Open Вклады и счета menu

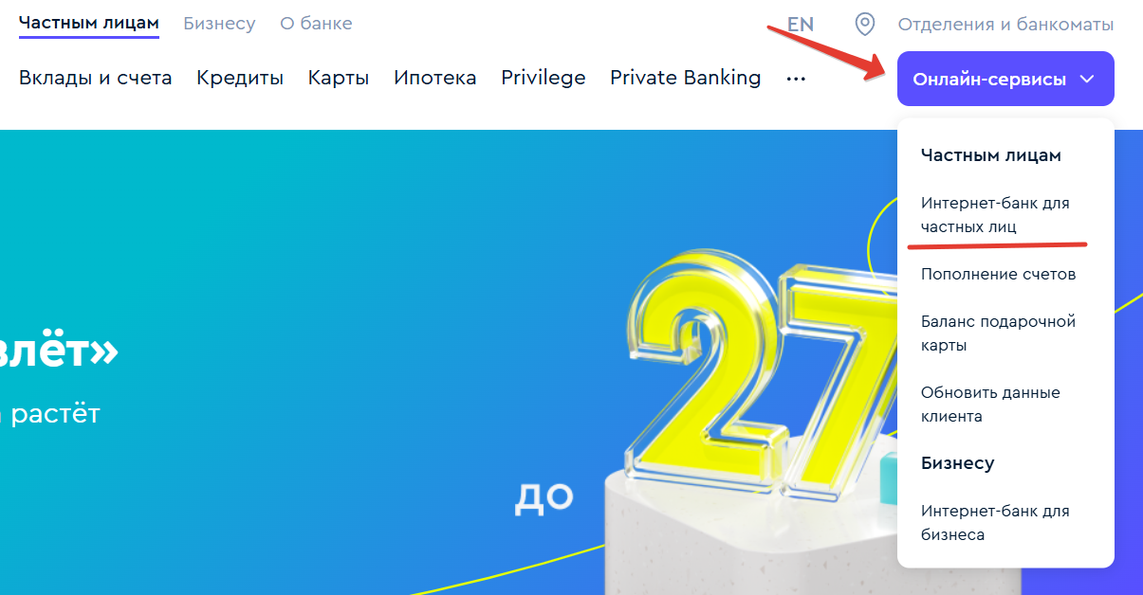(96, 78)
